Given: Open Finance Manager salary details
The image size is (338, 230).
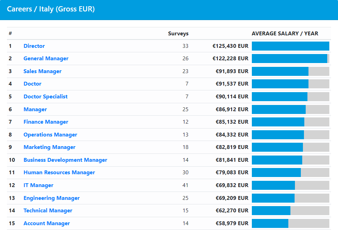Looking at the screenshot, I should click(46, 122).
